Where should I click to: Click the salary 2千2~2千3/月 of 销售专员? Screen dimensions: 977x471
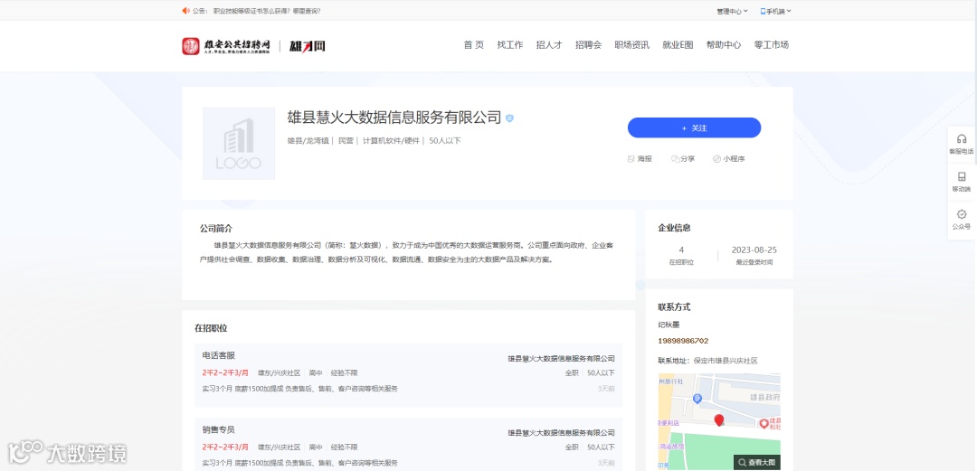point(225,447)
